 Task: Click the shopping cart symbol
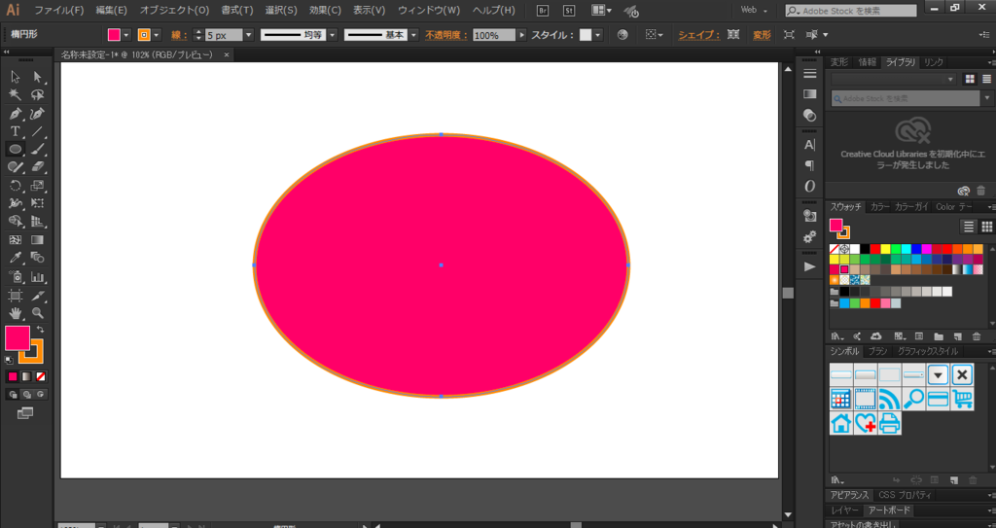point(962,399)
